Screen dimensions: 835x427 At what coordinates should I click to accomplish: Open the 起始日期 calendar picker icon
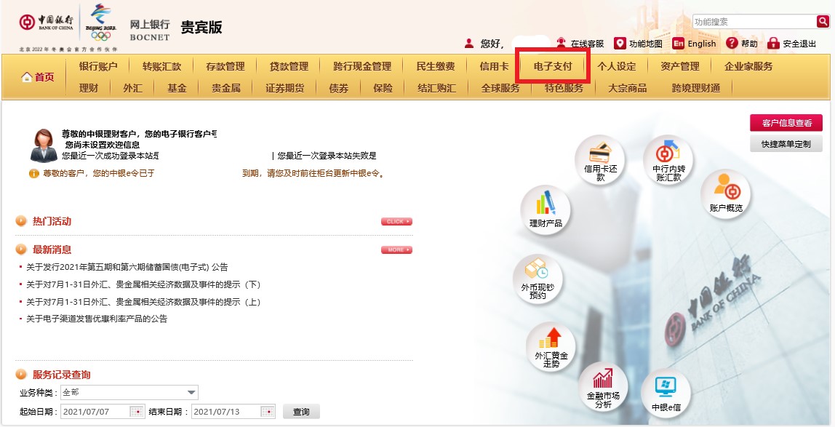click(137, 412)
